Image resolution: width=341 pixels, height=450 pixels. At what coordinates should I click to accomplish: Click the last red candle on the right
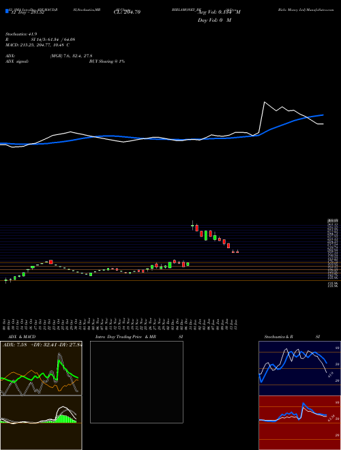point(237,252)
